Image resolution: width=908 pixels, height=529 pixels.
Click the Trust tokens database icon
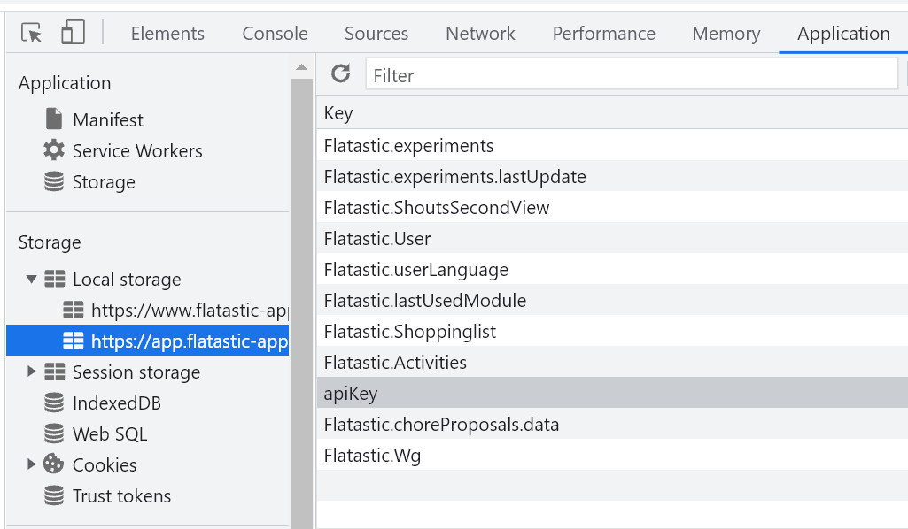point(54,496)
